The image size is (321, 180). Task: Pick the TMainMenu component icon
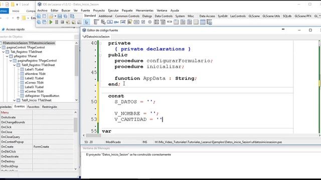(96, 22)
